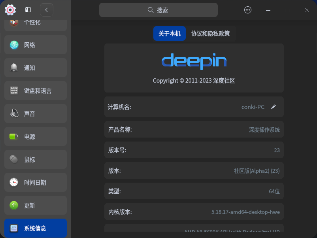Minimize the Control Center window
317x238 pixels.
coord(268,10)
